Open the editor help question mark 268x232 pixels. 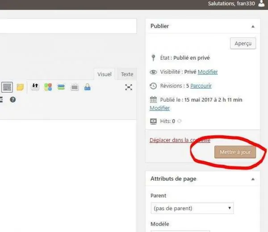[x=13, y=99]
